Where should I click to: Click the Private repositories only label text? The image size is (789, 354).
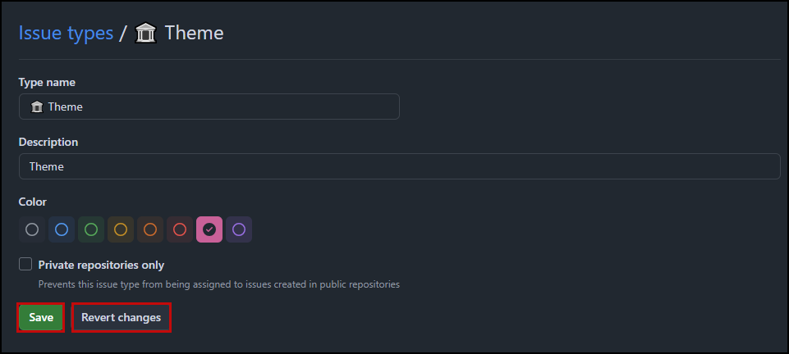coord(101,265)
